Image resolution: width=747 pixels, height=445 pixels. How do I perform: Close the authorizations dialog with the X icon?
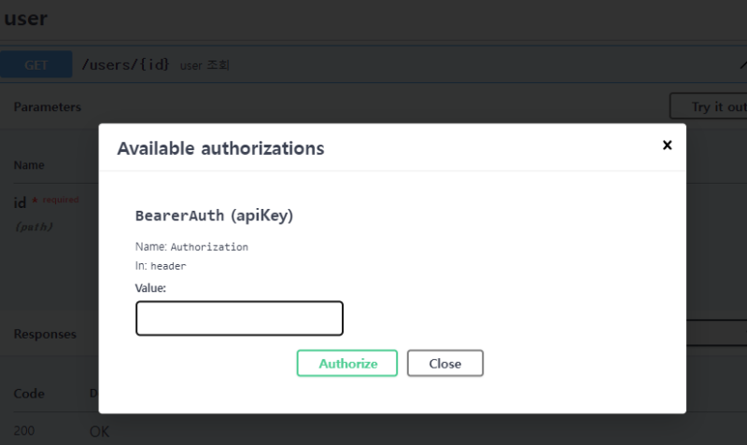(667, 146)
